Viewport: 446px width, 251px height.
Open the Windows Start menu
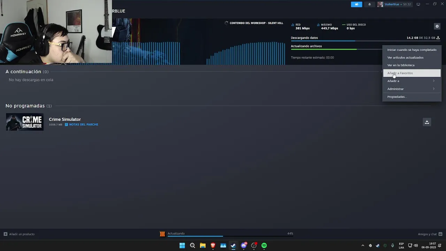point(182,245)
